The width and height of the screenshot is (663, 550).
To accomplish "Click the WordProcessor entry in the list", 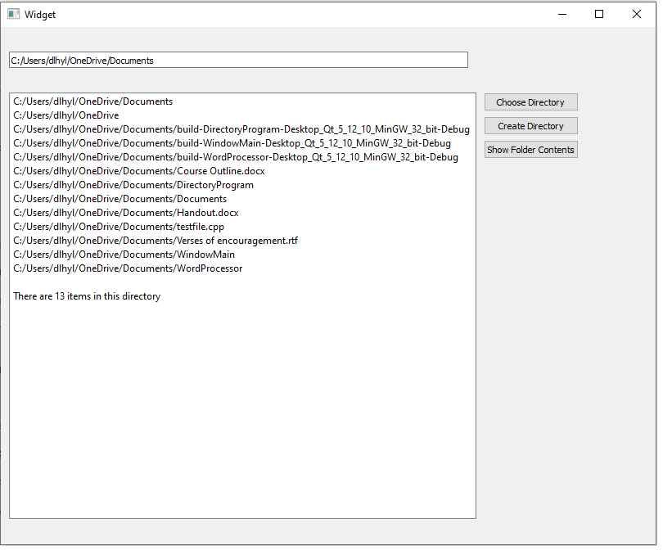I will click(x=129, y=268).
